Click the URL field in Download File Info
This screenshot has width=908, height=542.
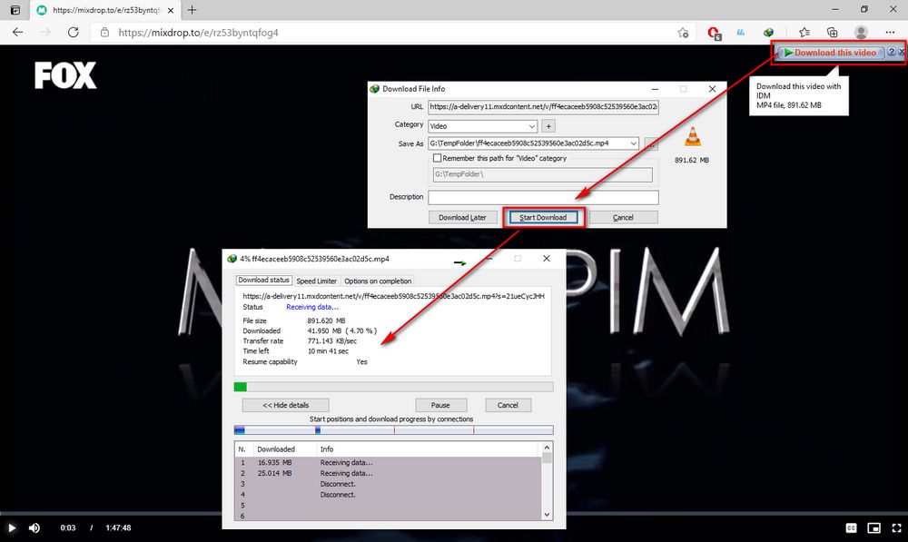coord(543,106)
